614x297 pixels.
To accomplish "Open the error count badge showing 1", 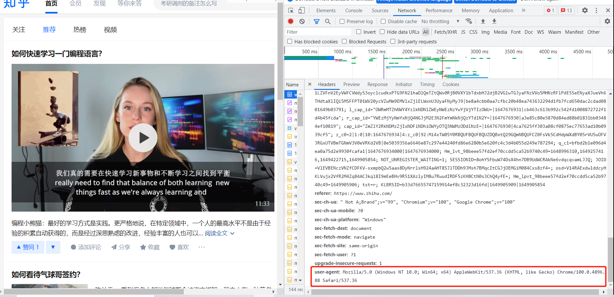I will point(551,10).
